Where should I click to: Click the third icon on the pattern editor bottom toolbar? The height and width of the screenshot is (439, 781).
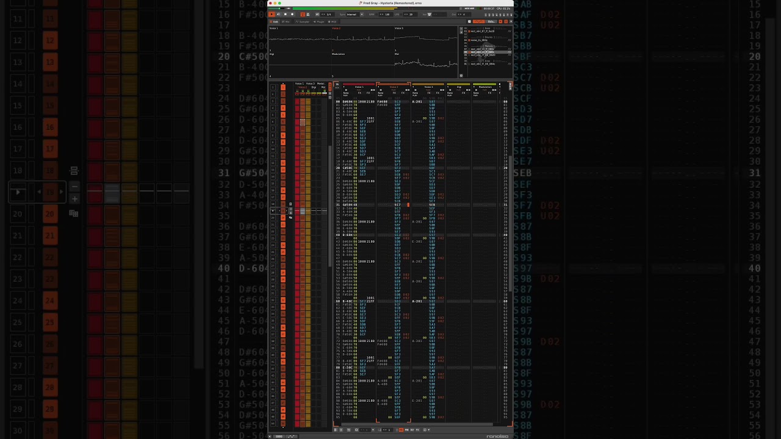click(x=348, y=430)
